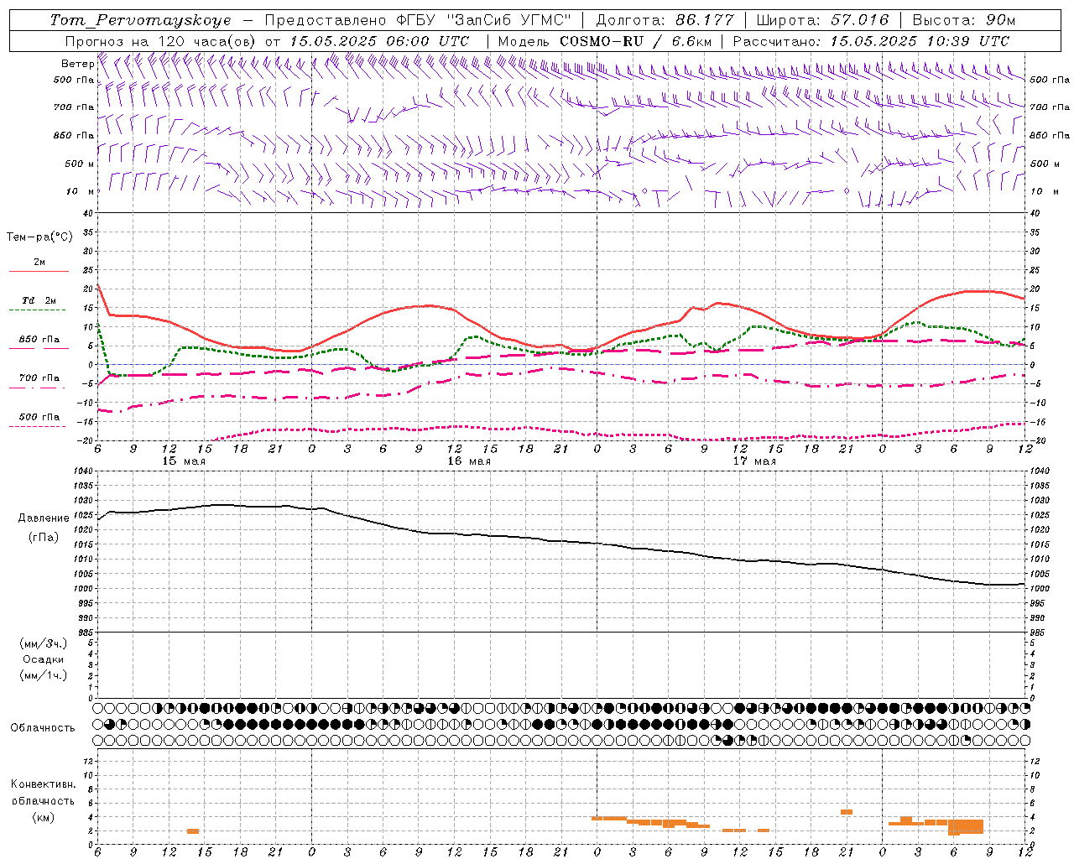This screenshot has width=1074, height=859.
Task: Click the Тем-ра(°C) temperature panel label
Action: 39,237
